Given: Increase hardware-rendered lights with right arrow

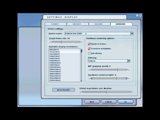Looking at the screenshot, I should click(128, 78).
